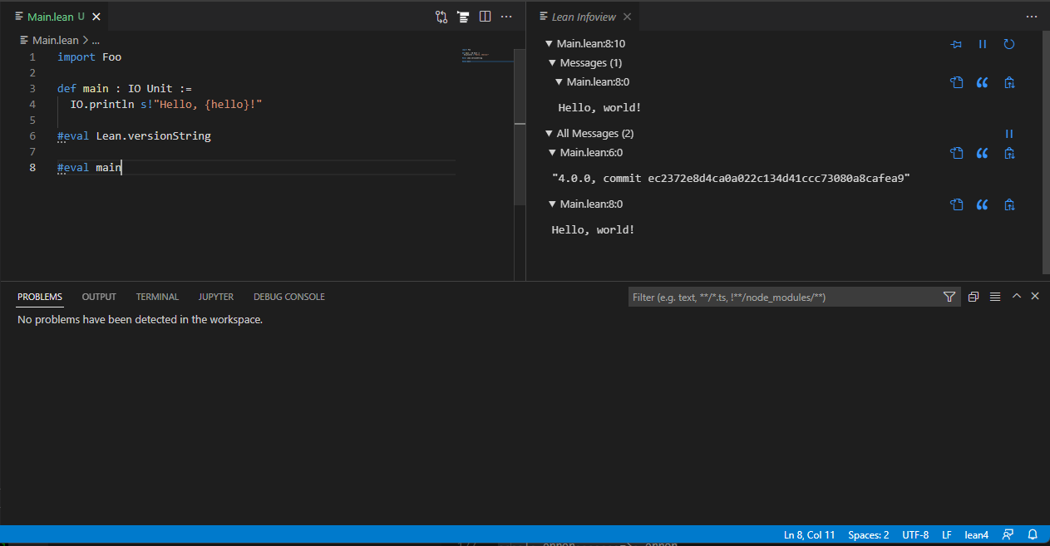The width and height of the screenshot is (1050, 546).
Task: Click the Open Changes icon in editor toolbar
Action: [x=441, y=16]
